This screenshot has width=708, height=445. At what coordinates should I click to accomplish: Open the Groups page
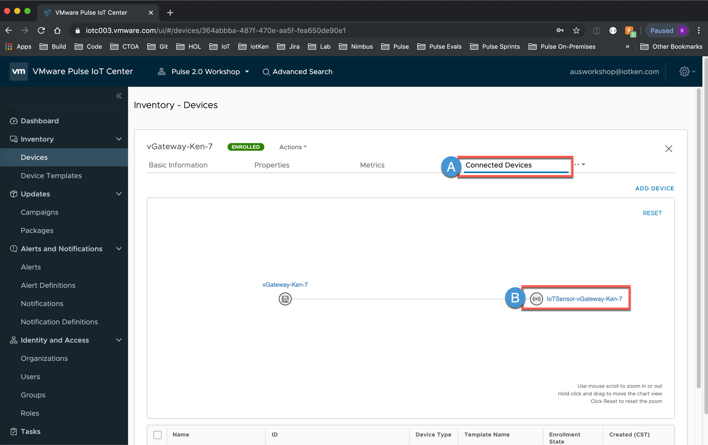[x=33, y=395]
